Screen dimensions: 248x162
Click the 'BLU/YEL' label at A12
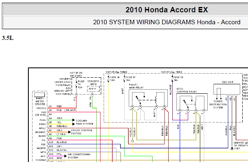pyautogui.click(x=62, y=150)
